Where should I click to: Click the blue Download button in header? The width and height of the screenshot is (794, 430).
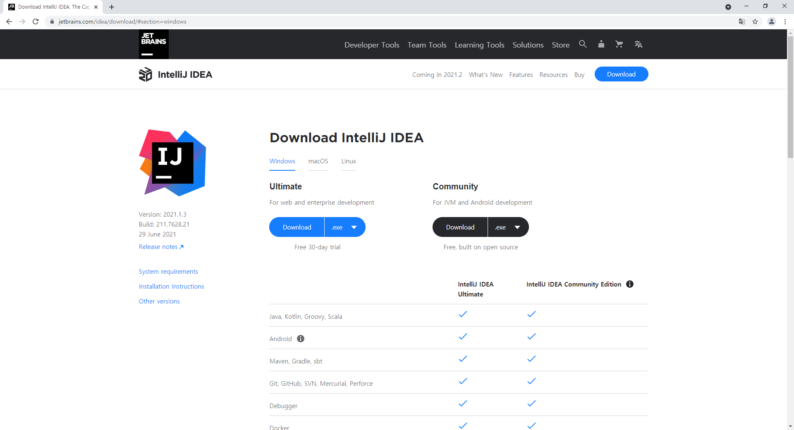tap(621, 74)
